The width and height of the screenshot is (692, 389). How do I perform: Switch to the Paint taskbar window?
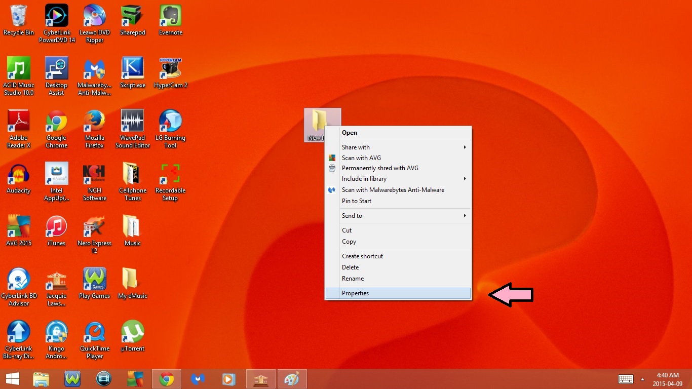click(x=292, y=379)
